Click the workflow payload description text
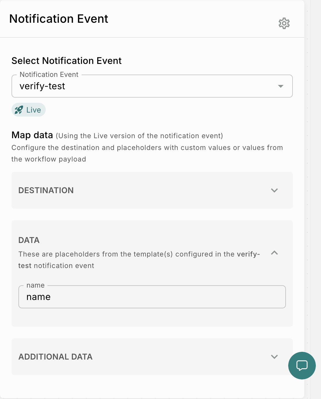The width and height of the screenshot is (321, 399). 147,153
